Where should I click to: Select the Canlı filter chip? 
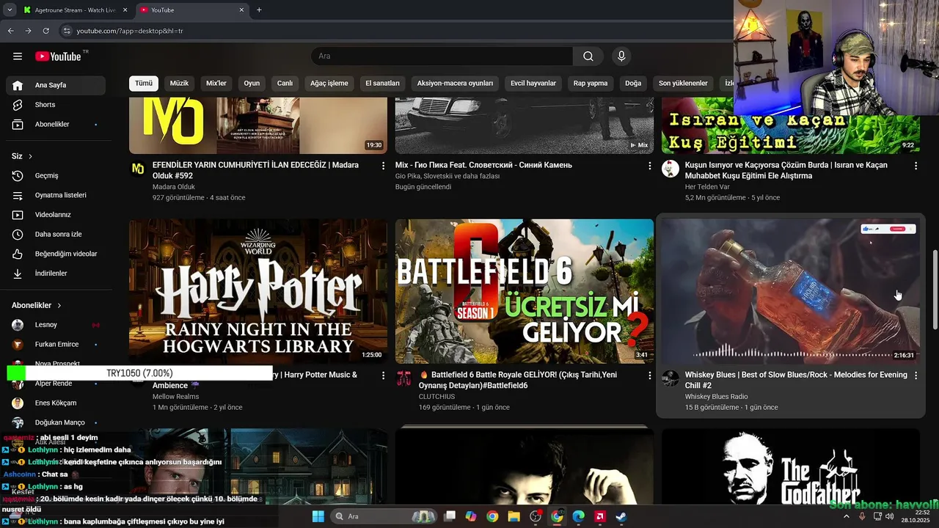[285, 84]
